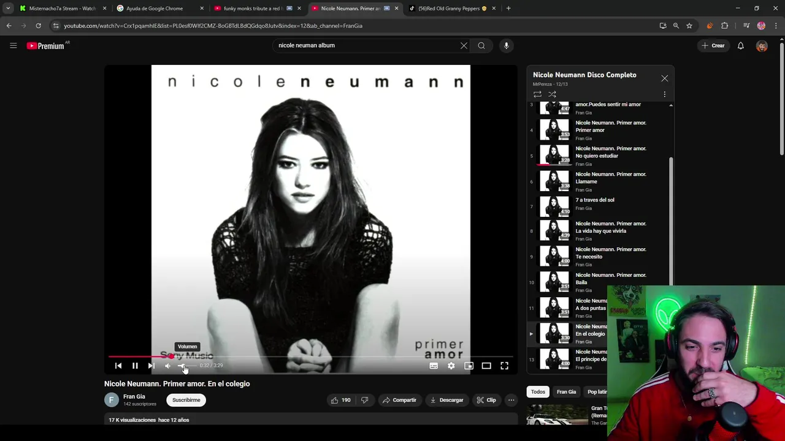Skip to previous video in playlist

click(118, 366)
